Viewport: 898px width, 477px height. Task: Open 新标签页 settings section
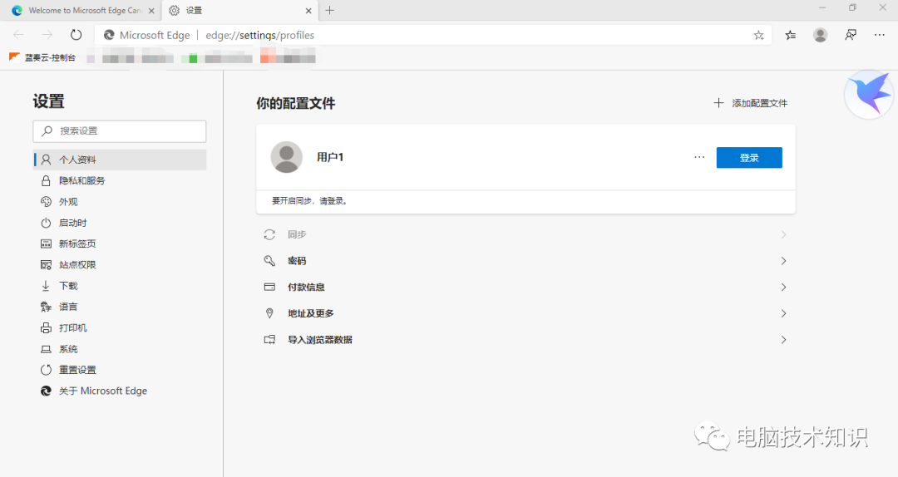click(119, 244)
